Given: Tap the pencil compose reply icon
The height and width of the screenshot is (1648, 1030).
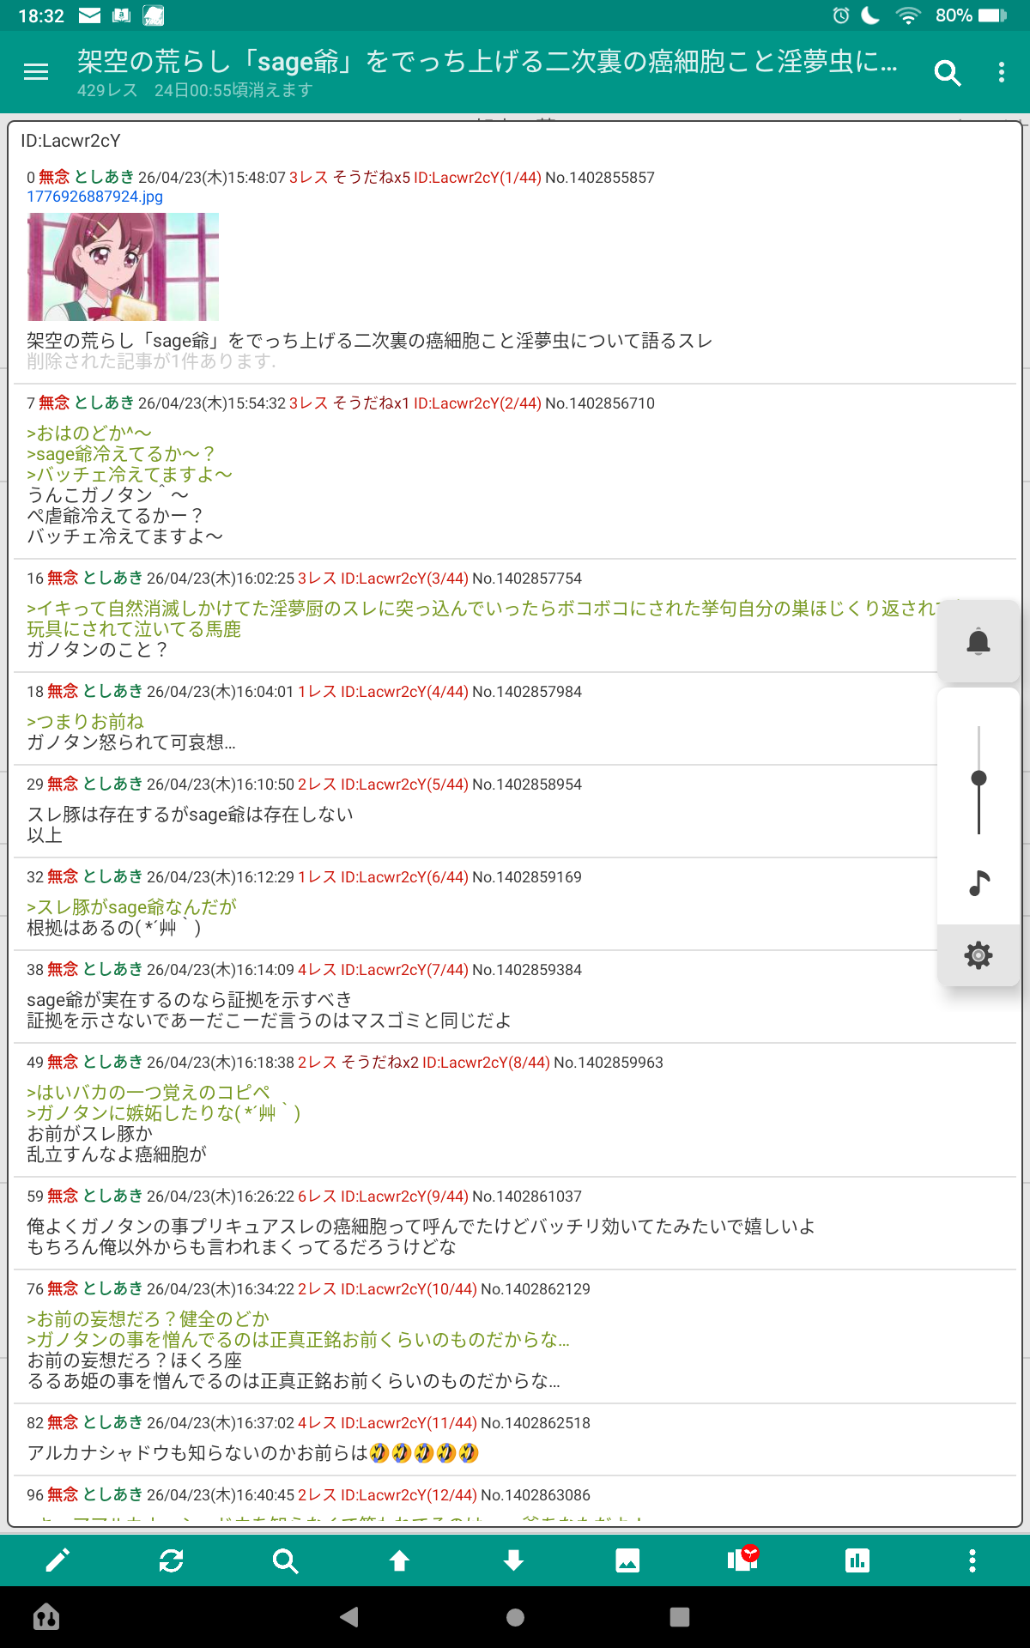Looking at the screenshot, I should point(58,1560).
